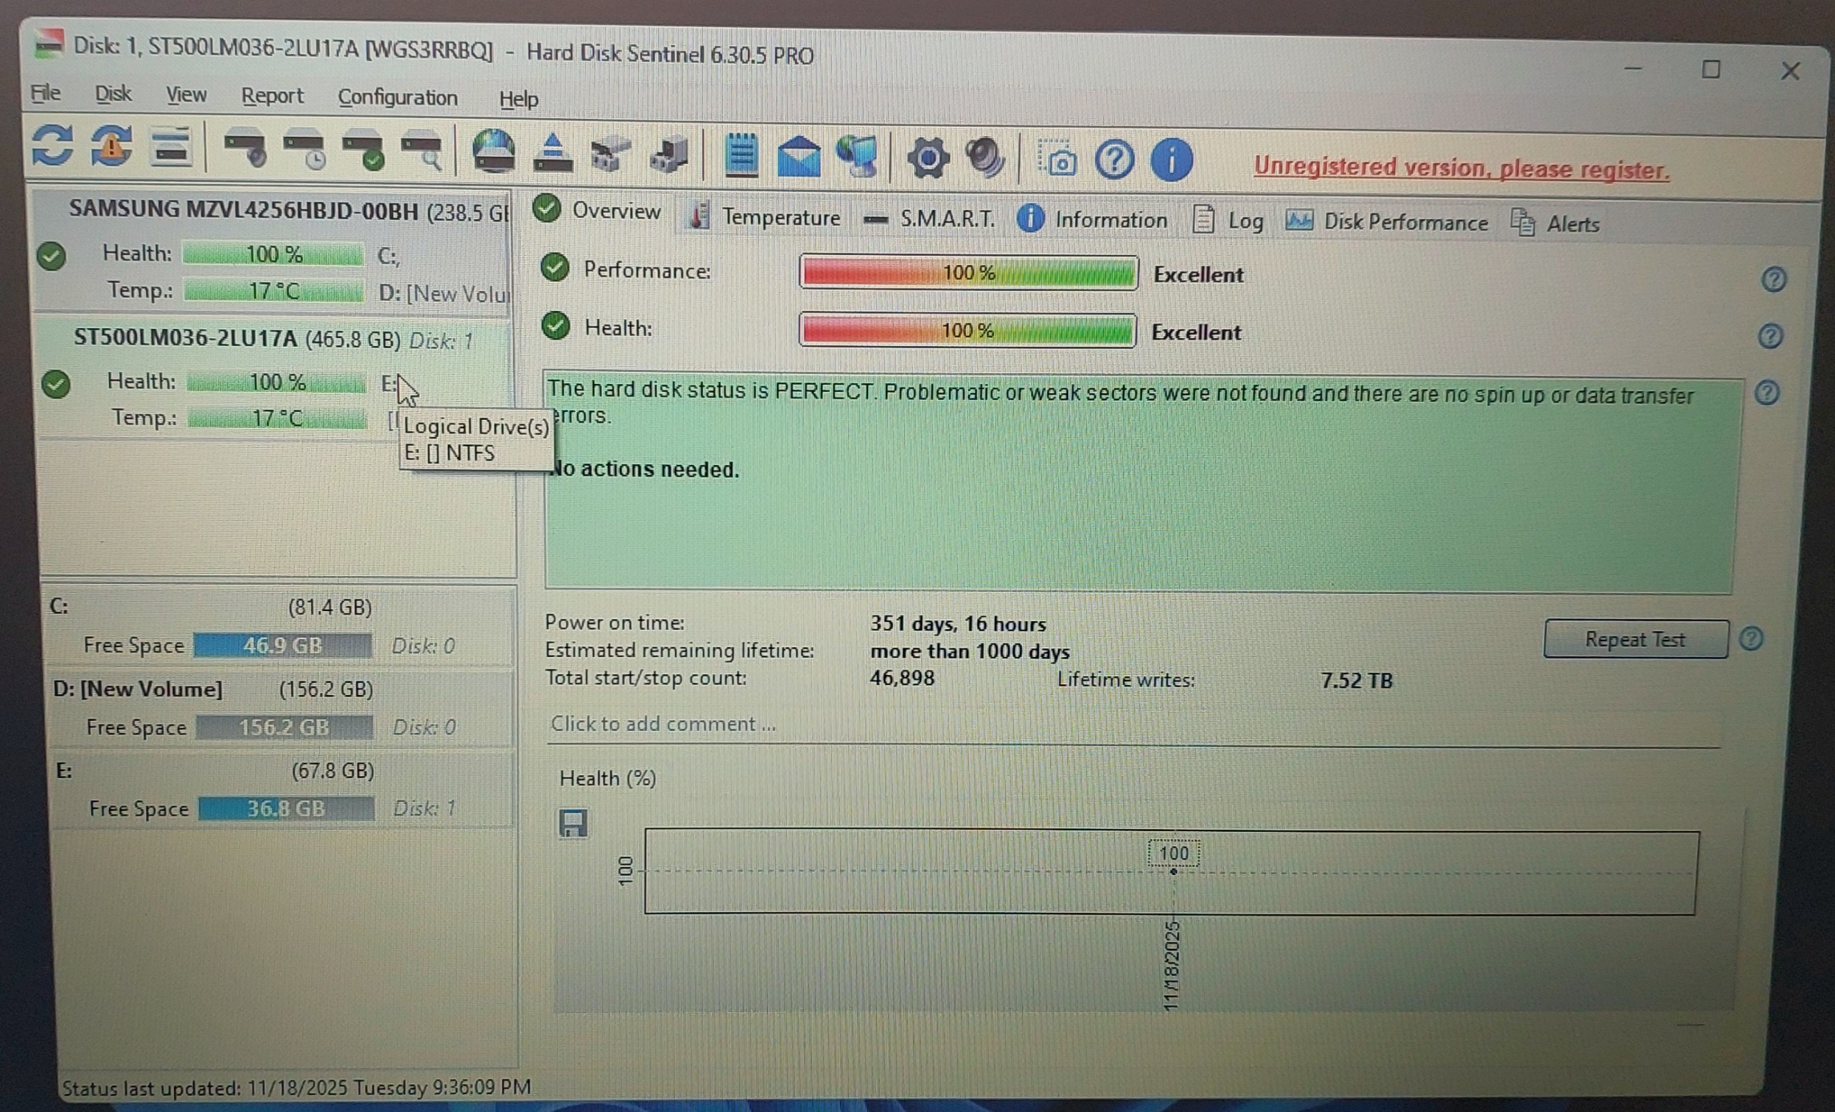The height and width of the screenshot is (1112, 1835).
Task: Click the Unregistered version register link
Action: [1461, 168]
